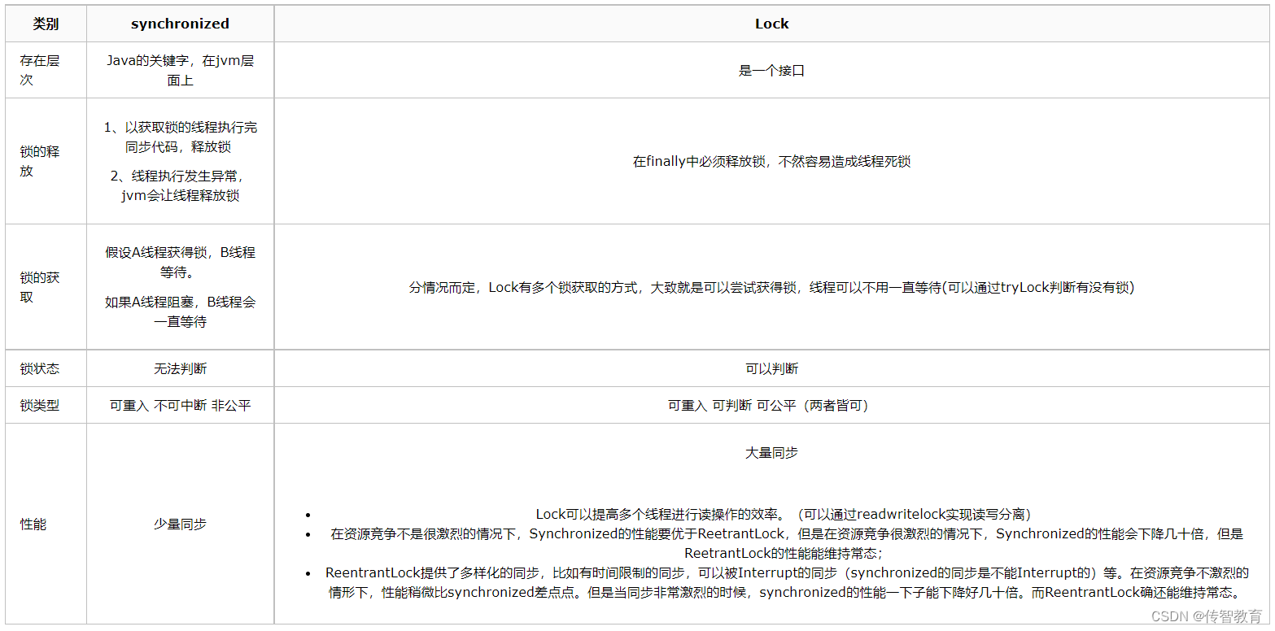Viewport: 1275px width, 631px height.
Task: Click the '少量同步' cell
Action: pos(180,524)
